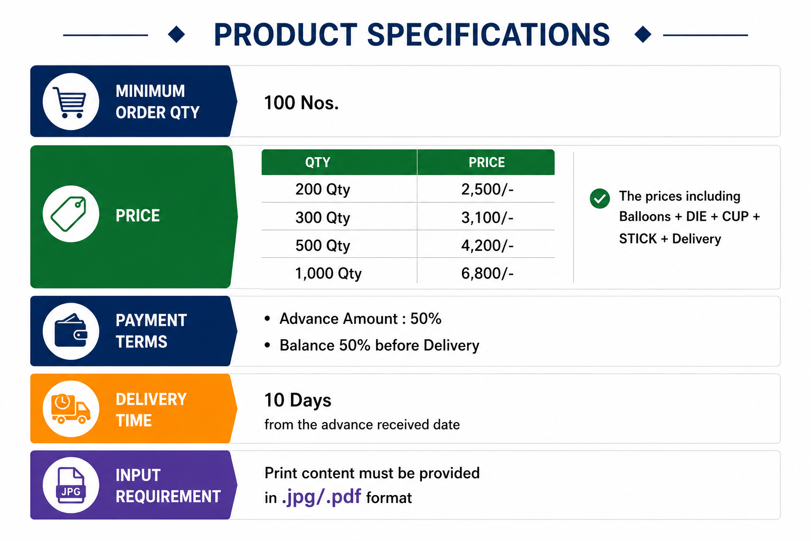Click the INPUT REQUIREMENT purple label
Viewport: 811px width, 541px height.
[168, 486]
